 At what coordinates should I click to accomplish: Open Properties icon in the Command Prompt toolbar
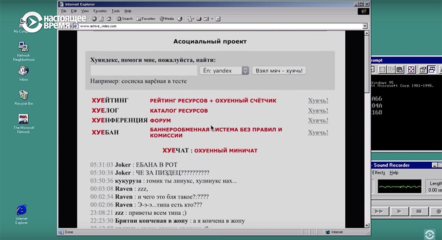423,70
